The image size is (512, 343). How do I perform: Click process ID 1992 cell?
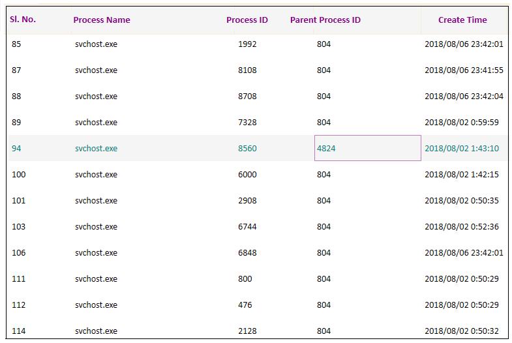pos(247,44)
